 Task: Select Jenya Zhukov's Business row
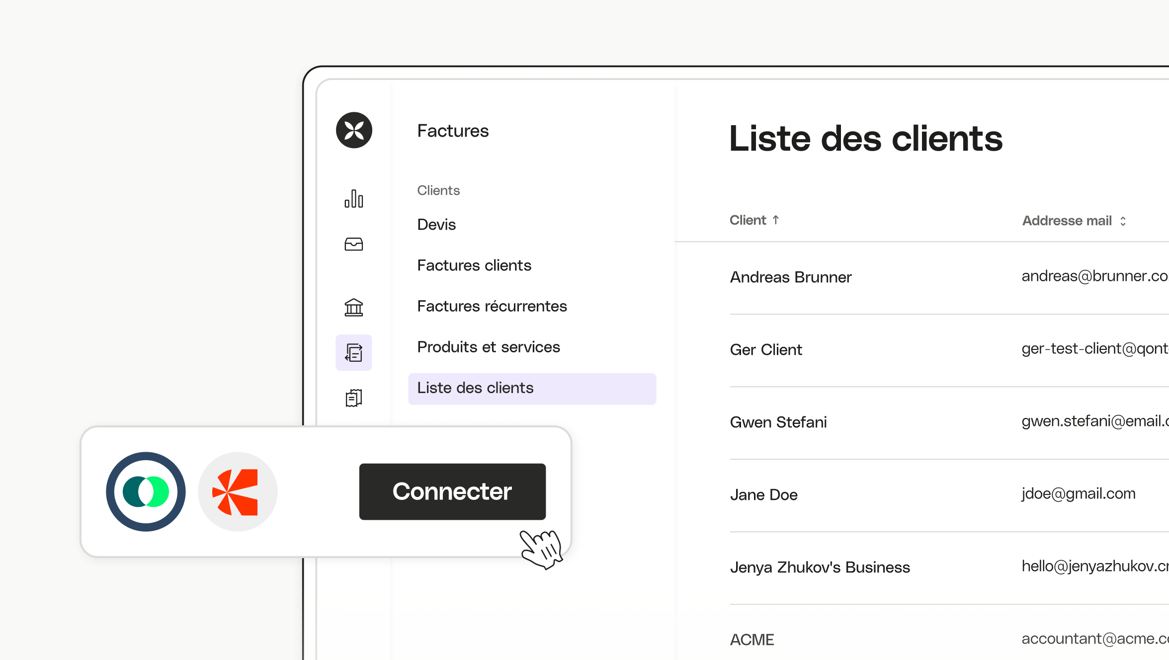tap(949, 568)
